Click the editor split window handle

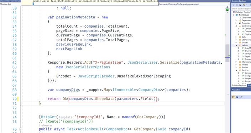click(227, 7)
